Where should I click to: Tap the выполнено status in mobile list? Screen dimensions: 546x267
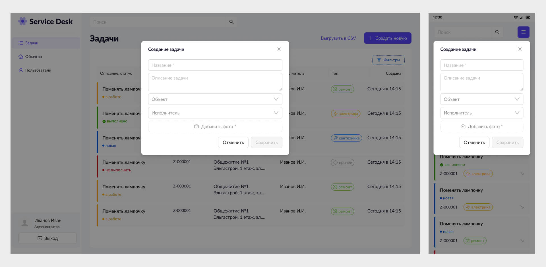click(452, 164)
